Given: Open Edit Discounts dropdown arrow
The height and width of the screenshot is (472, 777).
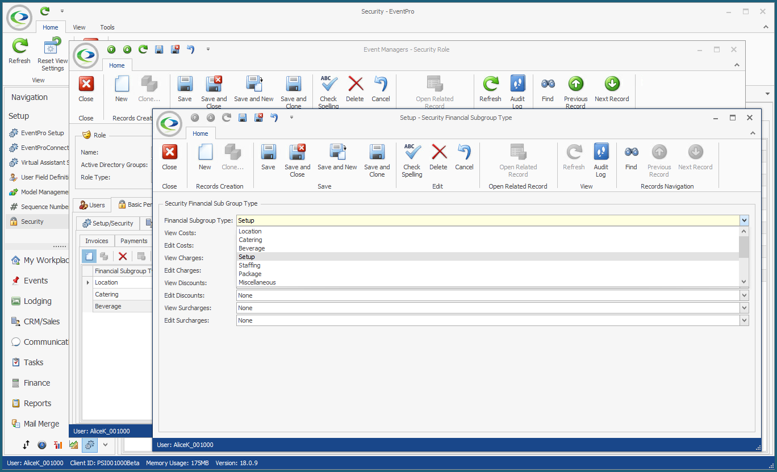Looking at the screenshot, I should pos(744,295).
